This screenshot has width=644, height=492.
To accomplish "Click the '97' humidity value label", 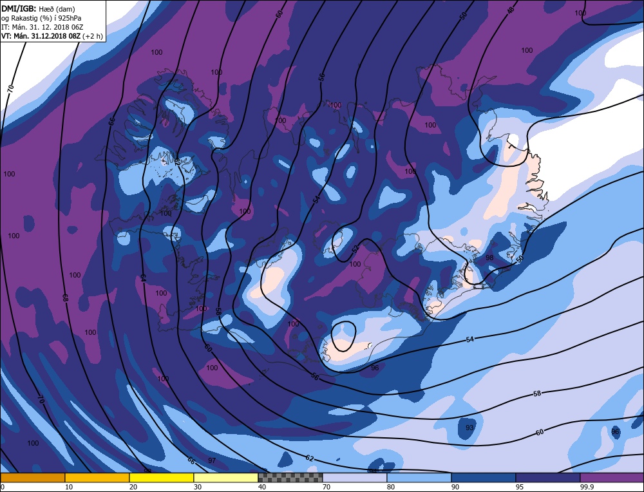I will (211, 460).
